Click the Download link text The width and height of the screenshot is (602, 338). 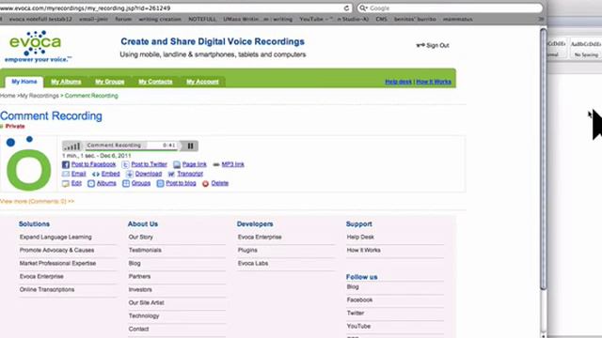coord(149,174)
